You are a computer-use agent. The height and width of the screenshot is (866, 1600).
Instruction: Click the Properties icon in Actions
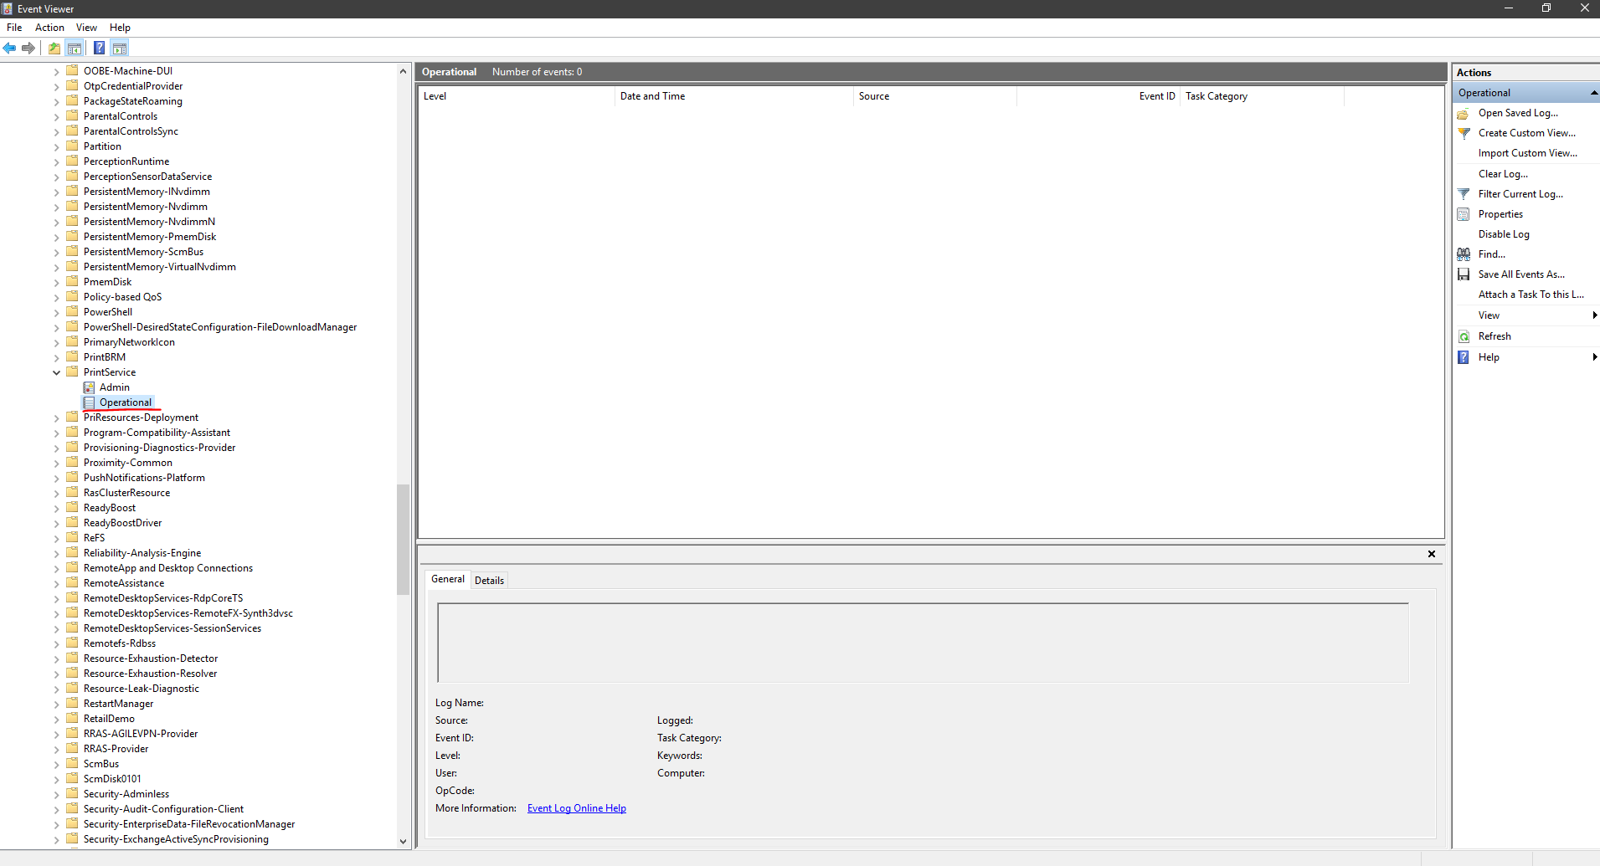tap(1464, 214)
